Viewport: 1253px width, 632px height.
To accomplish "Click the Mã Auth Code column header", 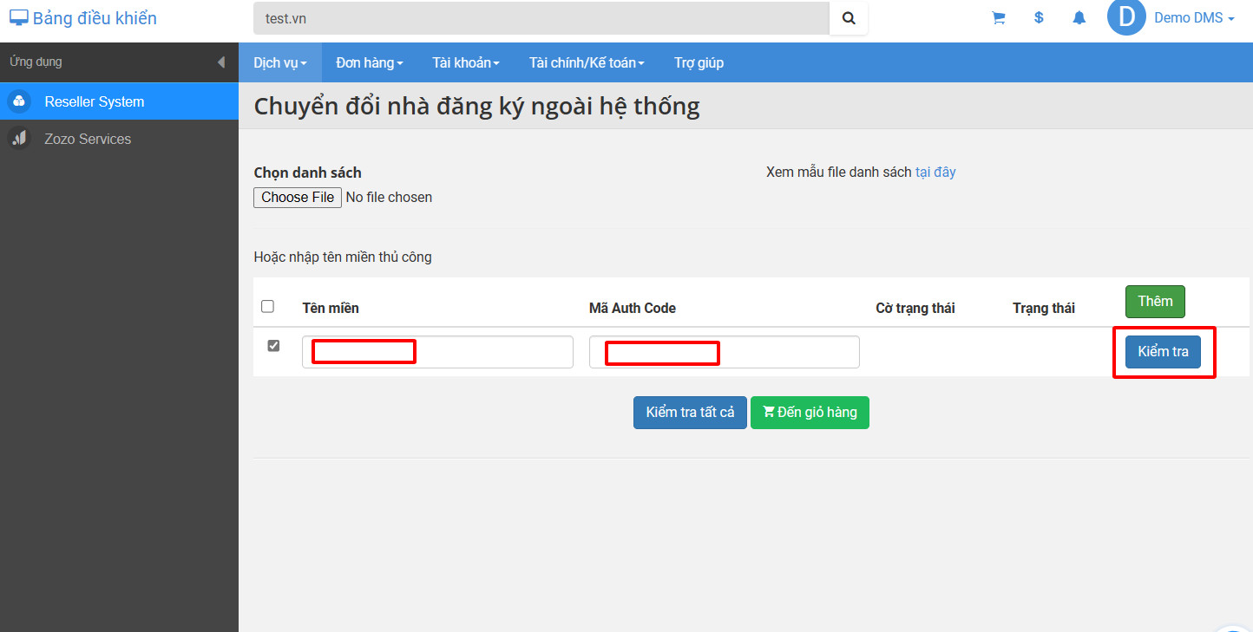I will tap(633, 308).
